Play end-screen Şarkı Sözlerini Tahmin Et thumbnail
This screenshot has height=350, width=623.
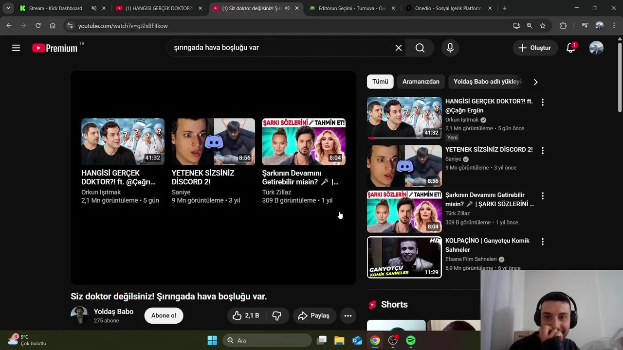304,141
